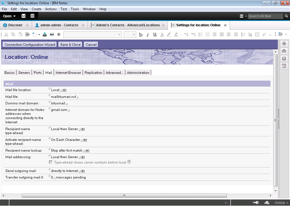Switch to the Replication tab

point(93,73)
